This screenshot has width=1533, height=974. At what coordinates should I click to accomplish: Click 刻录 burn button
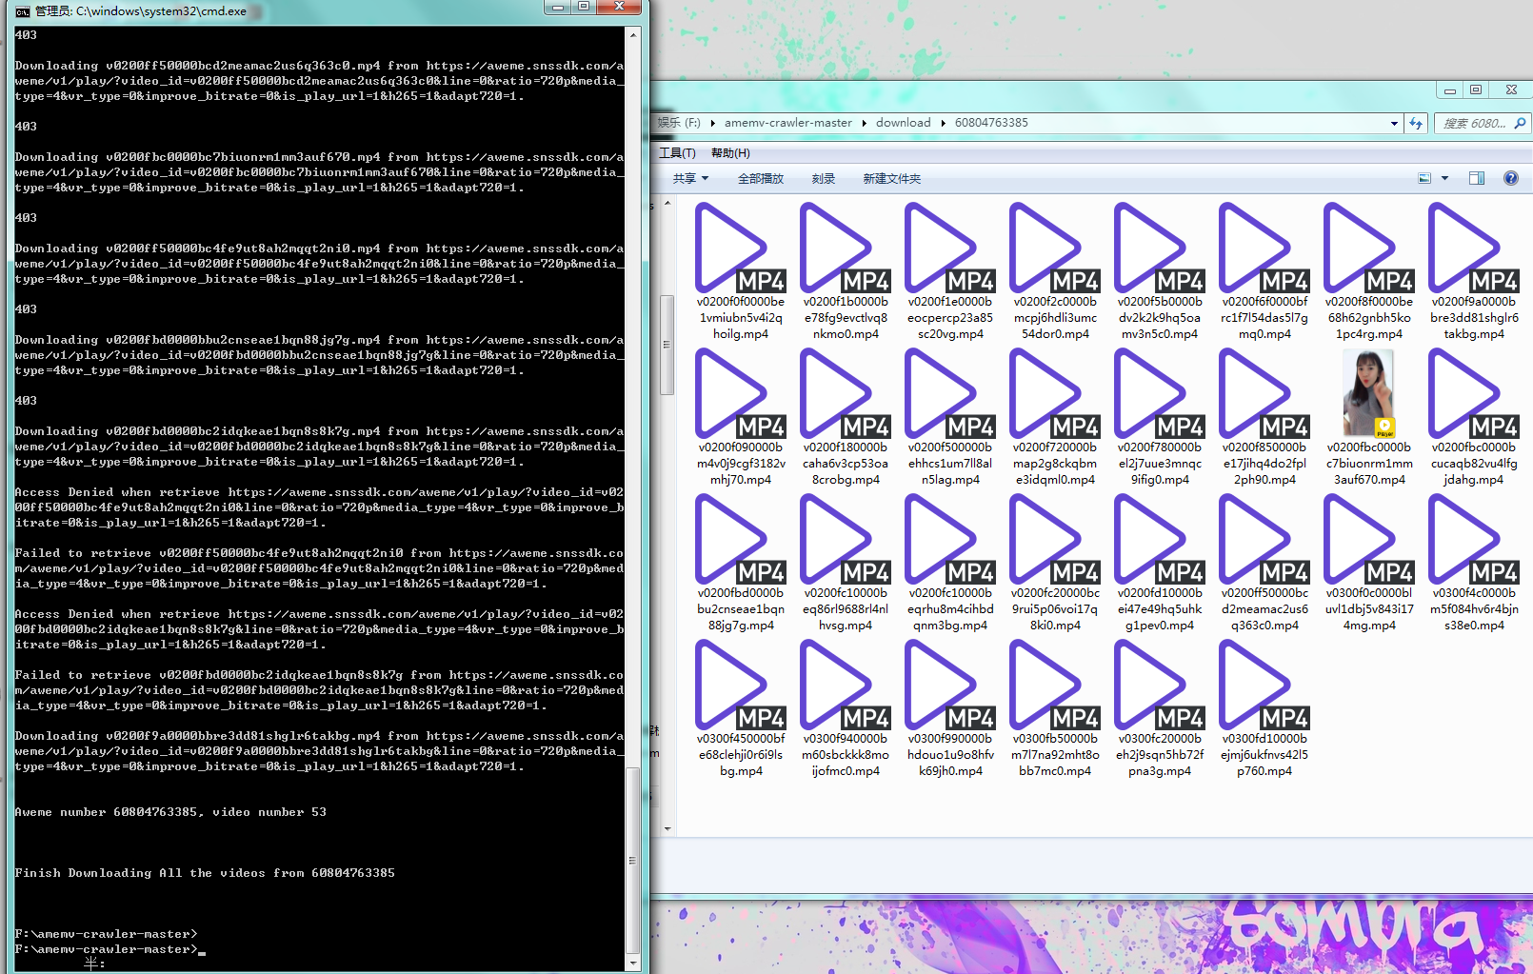(x=824, y=179)
